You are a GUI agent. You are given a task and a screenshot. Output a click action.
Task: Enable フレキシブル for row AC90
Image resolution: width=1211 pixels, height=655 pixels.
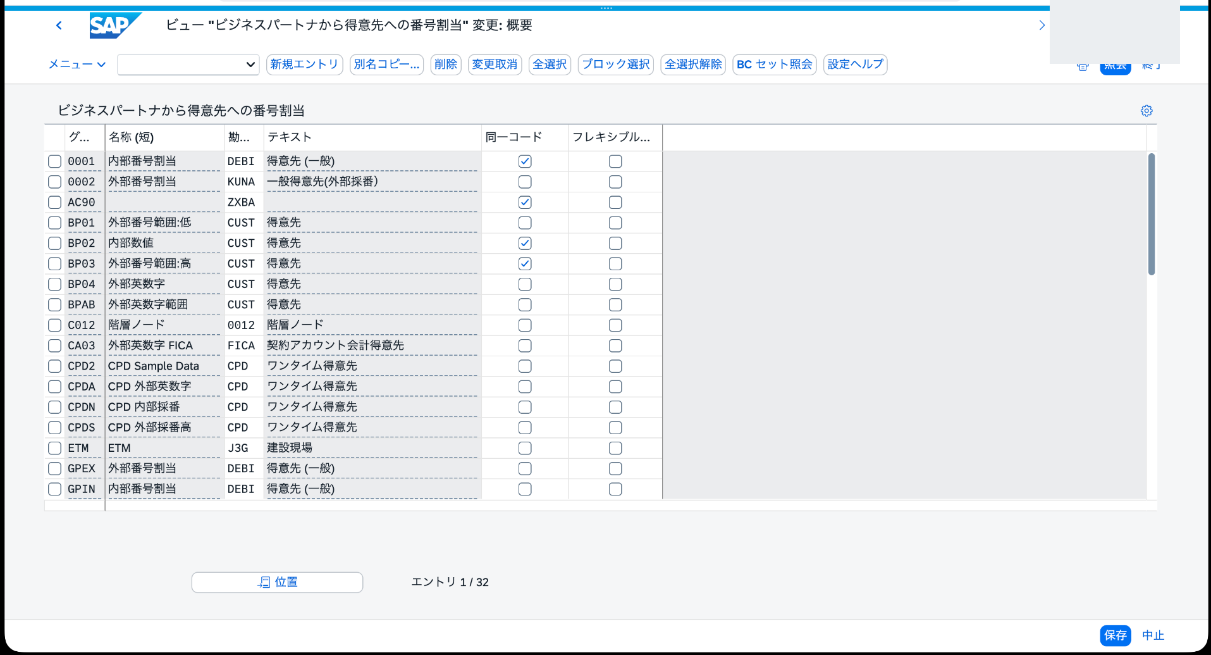point(615,203)
